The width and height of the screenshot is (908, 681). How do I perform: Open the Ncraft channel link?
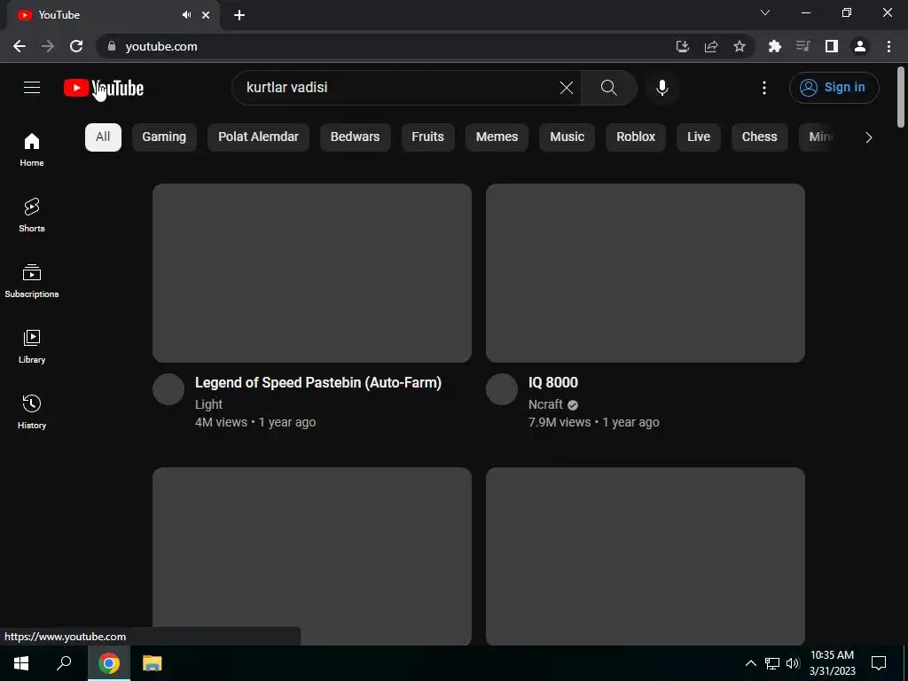pyautogui.click(x=545, y=404)
